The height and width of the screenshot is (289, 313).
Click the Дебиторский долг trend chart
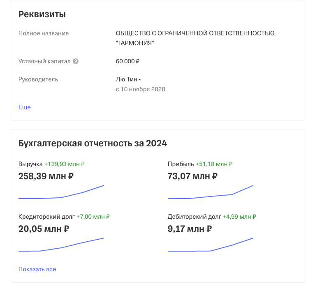[211, 245]
